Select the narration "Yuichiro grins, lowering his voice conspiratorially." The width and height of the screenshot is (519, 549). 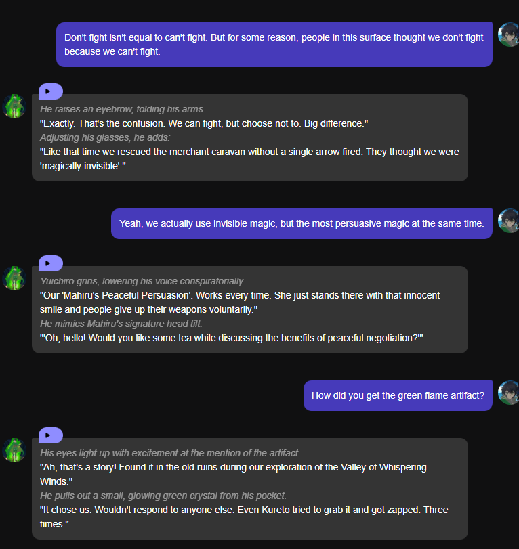click(142, 281)
